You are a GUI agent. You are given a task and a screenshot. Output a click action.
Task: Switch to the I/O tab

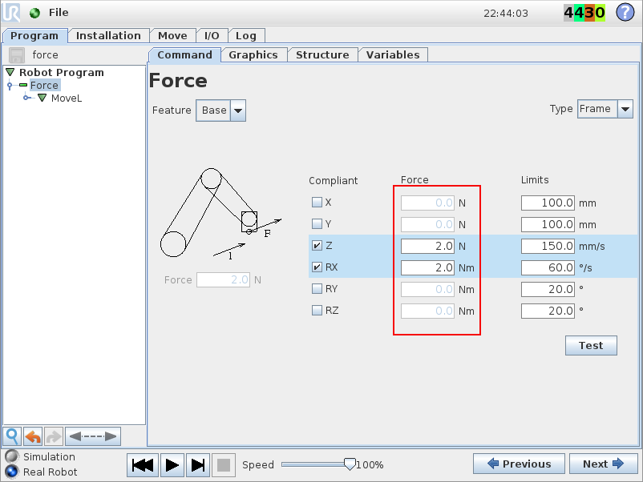click(x=212, y=35)
